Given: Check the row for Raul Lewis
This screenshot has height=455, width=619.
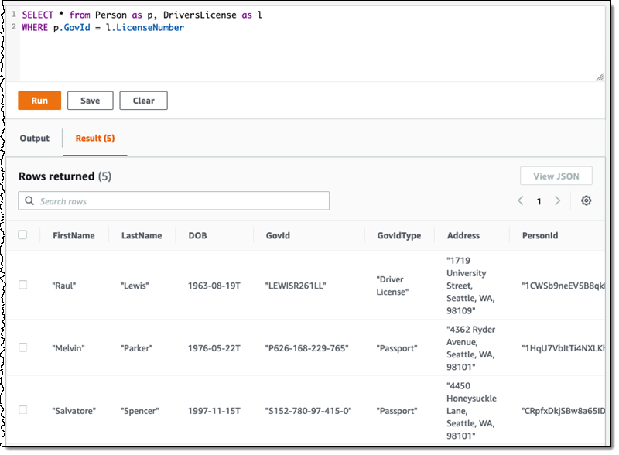Looking at the screenshot, I should tap(22, 285).
